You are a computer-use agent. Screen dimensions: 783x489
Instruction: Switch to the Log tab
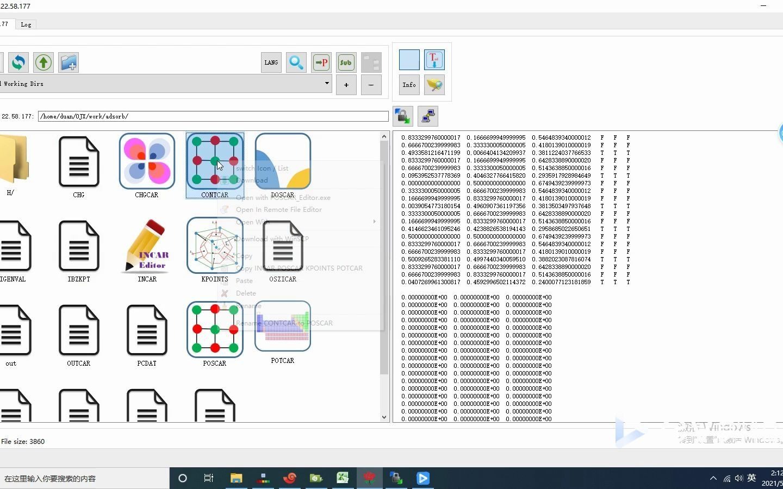click(26, 24)
